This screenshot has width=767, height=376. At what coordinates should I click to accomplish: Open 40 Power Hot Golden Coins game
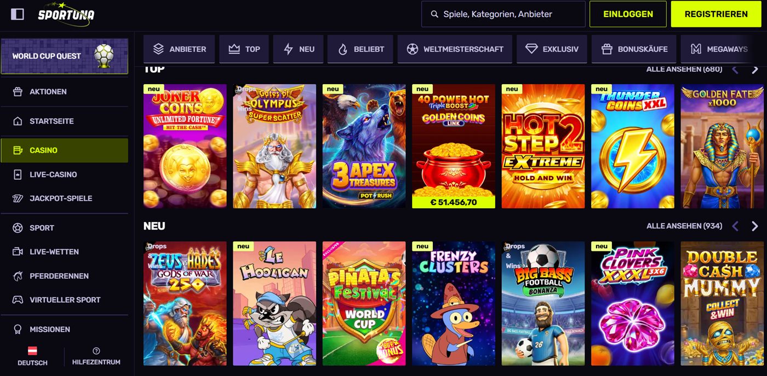click(x=454, y=146)
